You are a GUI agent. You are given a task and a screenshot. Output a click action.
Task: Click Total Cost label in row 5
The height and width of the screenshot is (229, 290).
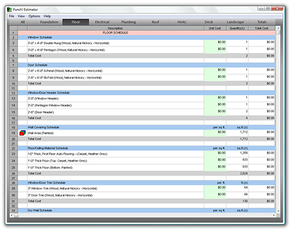[34, 56]
